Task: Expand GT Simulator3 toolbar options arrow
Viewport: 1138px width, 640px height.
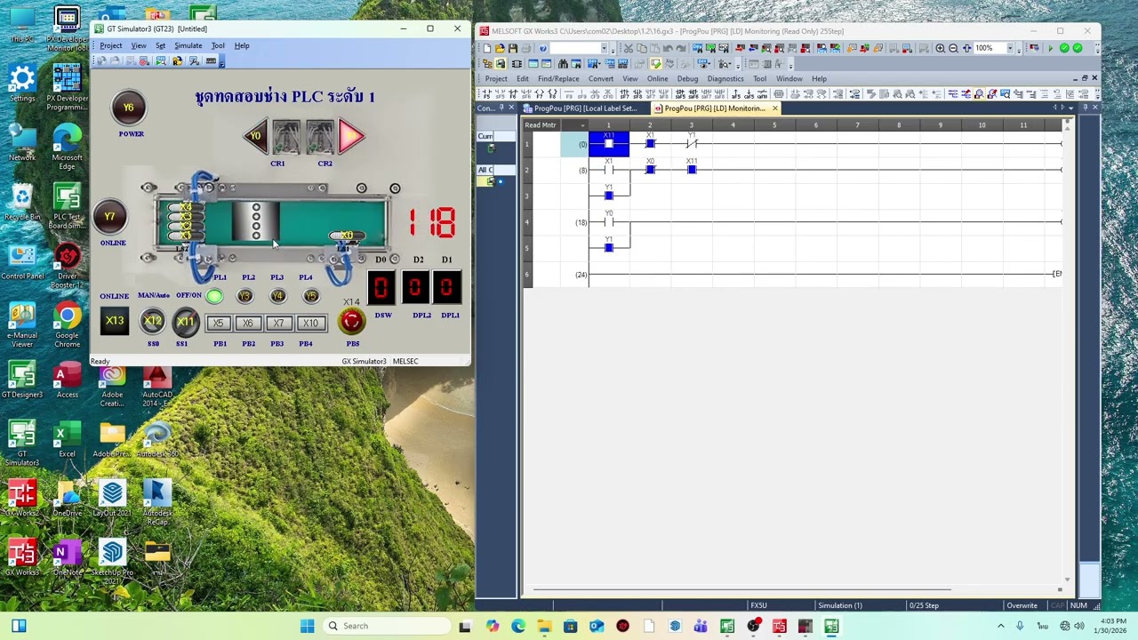Action: (x=221, y=61)
